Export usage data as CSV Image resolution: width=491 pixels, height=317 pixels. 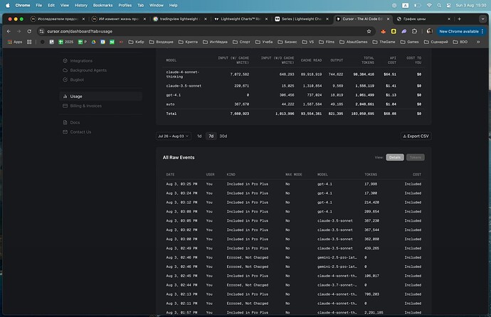tap(416, 136)
